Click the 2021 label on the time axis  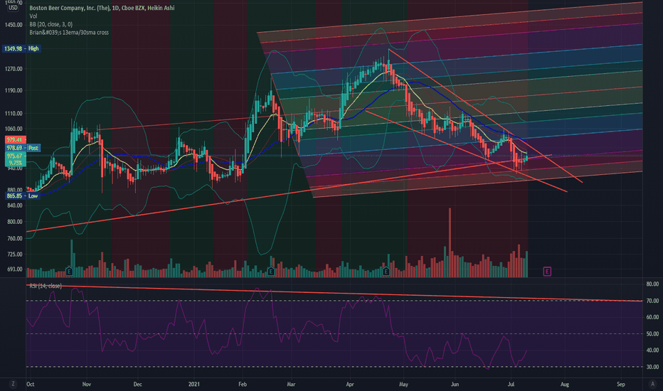point(193,384)
